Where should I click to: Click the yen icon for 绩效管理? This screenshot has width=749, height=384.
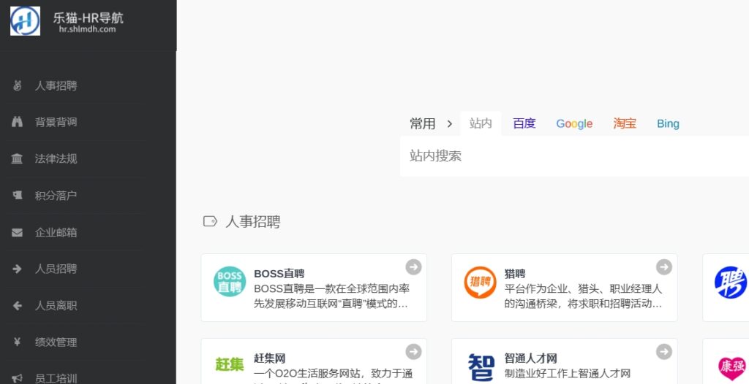[x=18, y=342]
